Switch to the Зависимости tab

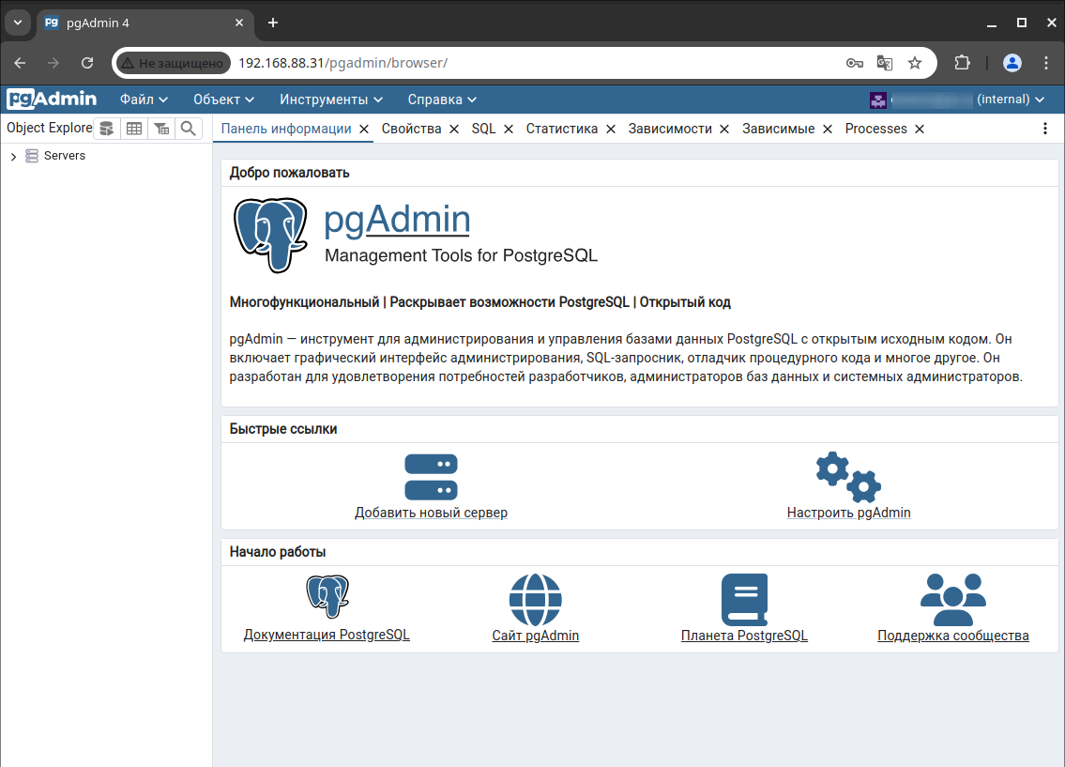click(670, 129)
